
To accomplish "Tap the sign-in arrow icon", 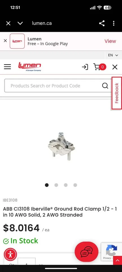I will tap(85, 67).
